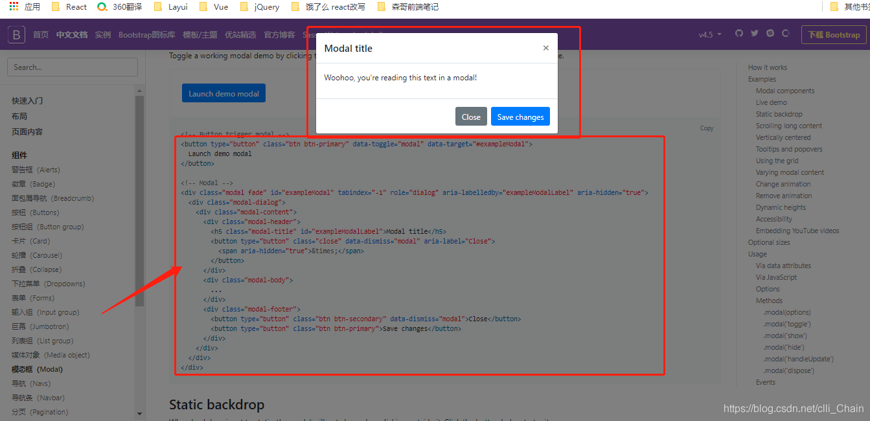Open the Slack icon link in navbar
This screenshot has height=421, width=870.
click(x=770, y=34)
